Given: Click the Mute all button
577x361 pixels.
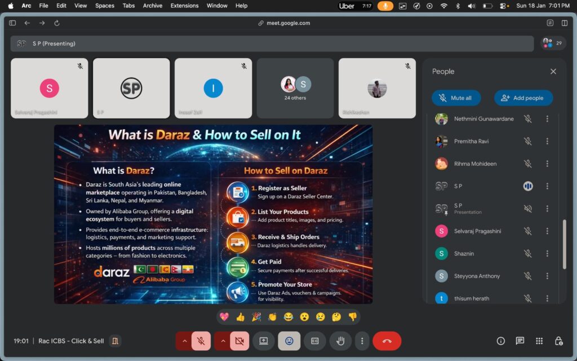Looking at the screenshot, I should coord(456,98).
